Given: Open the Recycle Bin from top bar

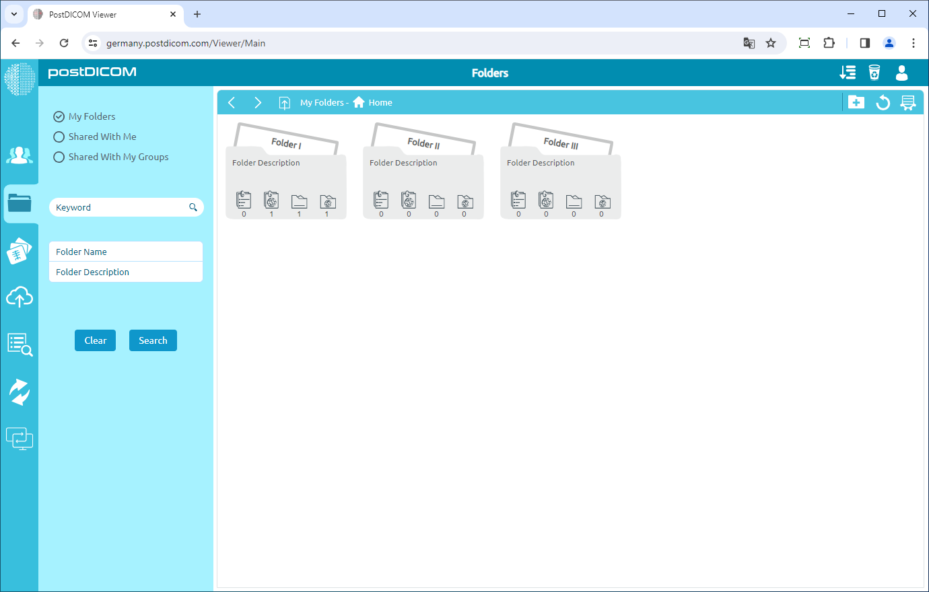Looking at the screenshot, I should 874,72.
